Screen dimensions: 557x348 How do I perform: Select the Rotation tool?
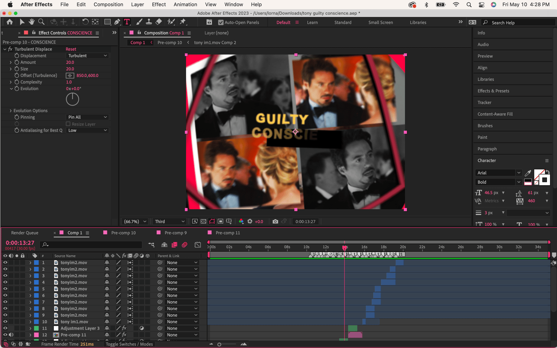coord(85,22)
